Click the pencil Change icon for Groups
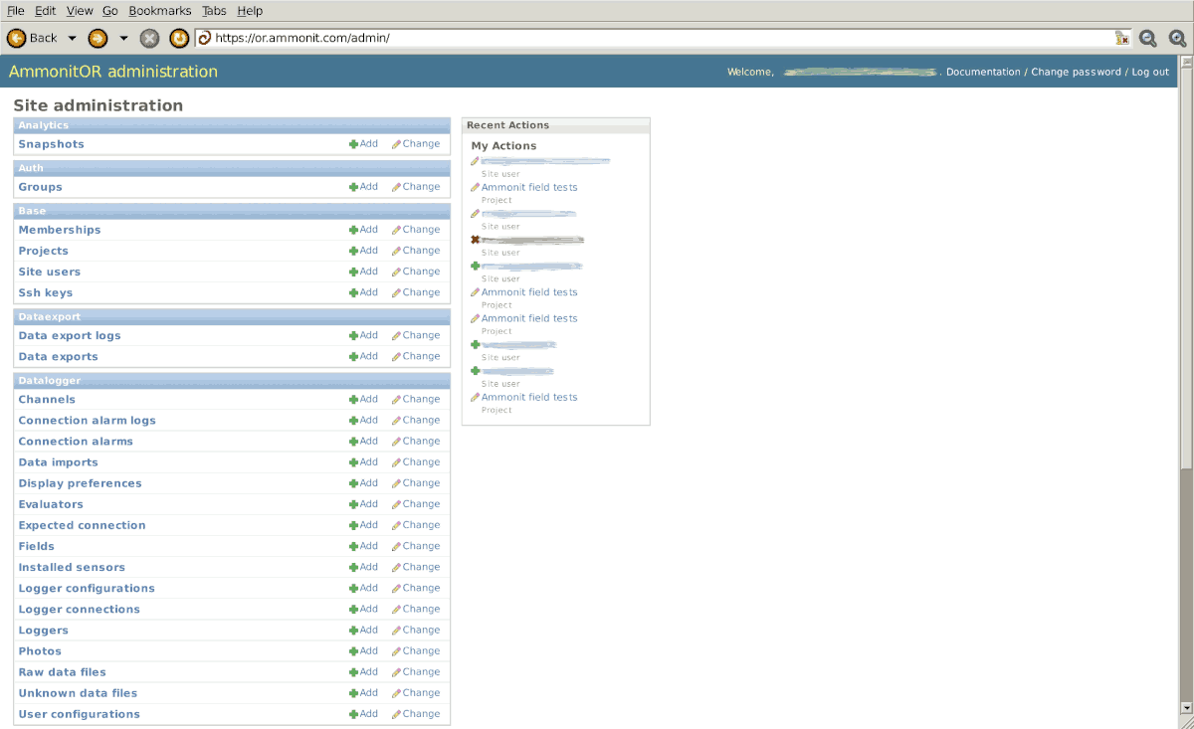 [396, 187]
